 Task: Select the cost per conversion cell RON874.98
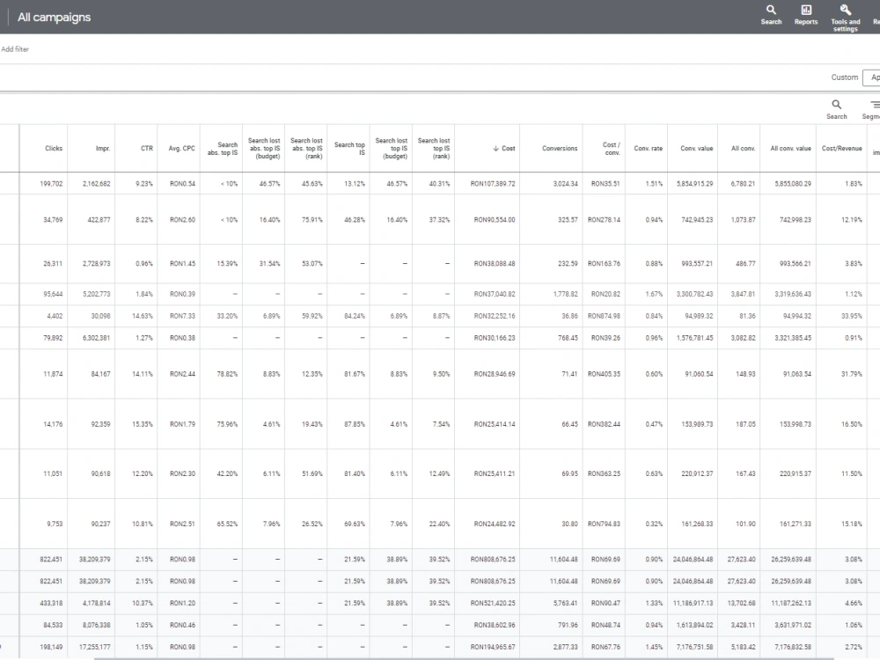coord(604,316)
